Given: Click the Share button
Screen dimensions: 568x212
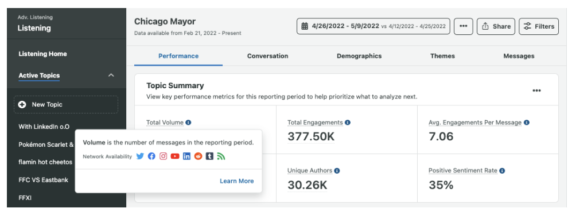Looking at the screenshot, I should click(496, 26).
